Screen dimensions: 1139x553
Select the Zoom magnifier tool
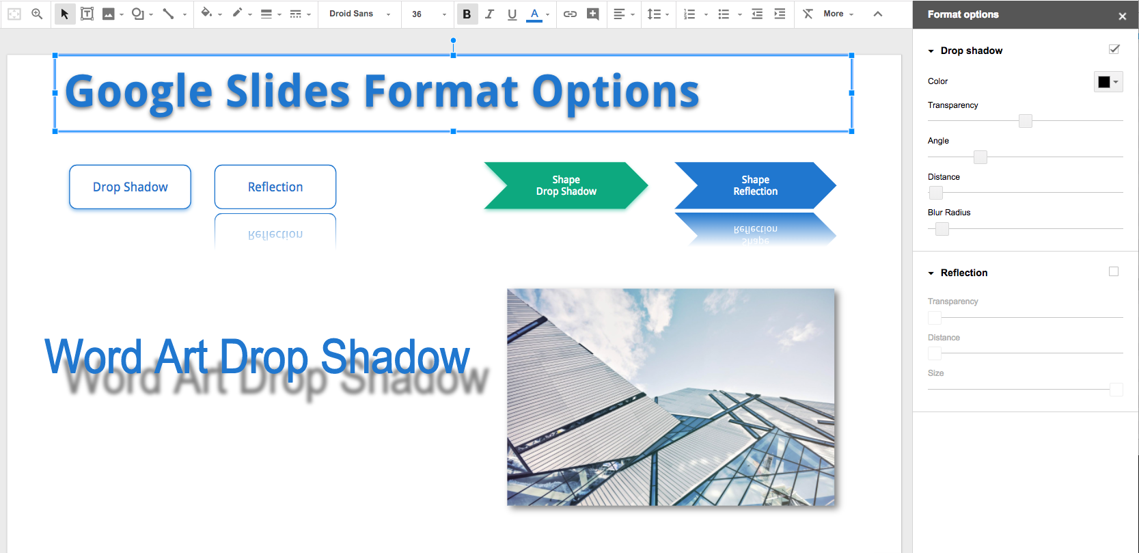point(37,14)
